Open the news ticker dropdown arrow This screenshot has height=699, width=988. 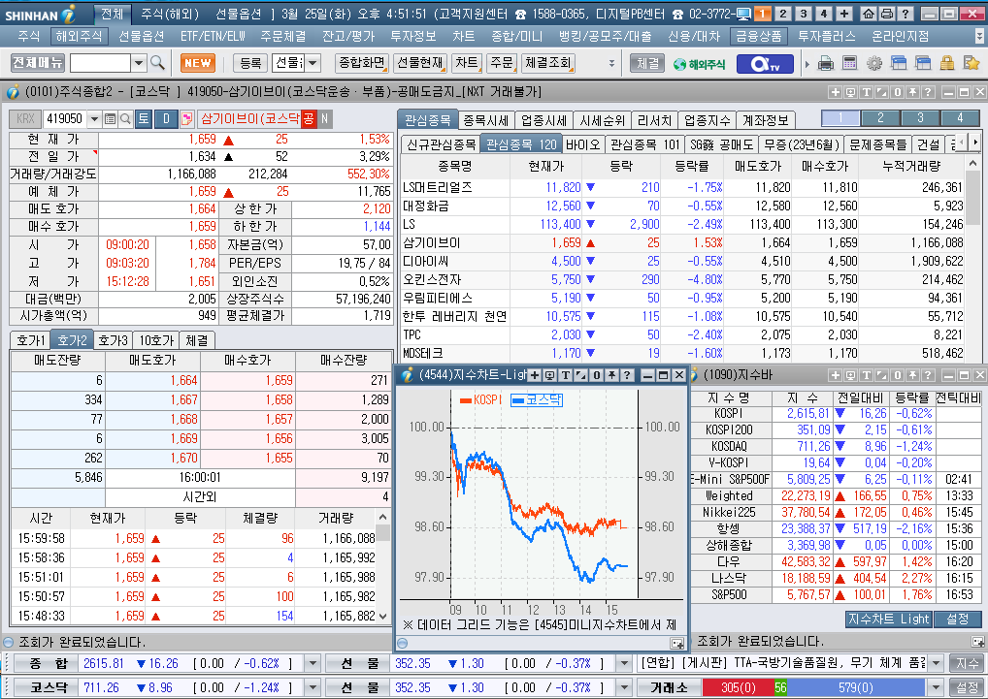coord(937,663)
